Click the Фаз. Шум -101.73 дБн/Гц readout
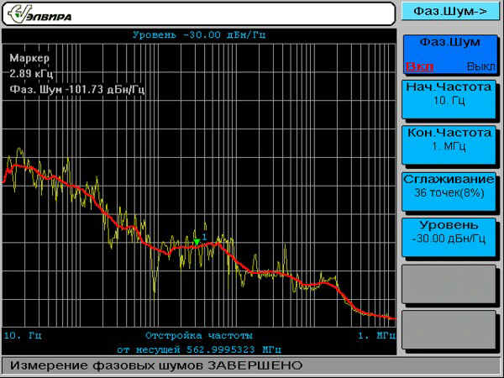Viewport: 504px width, 378px height. [x=77, y=89]
